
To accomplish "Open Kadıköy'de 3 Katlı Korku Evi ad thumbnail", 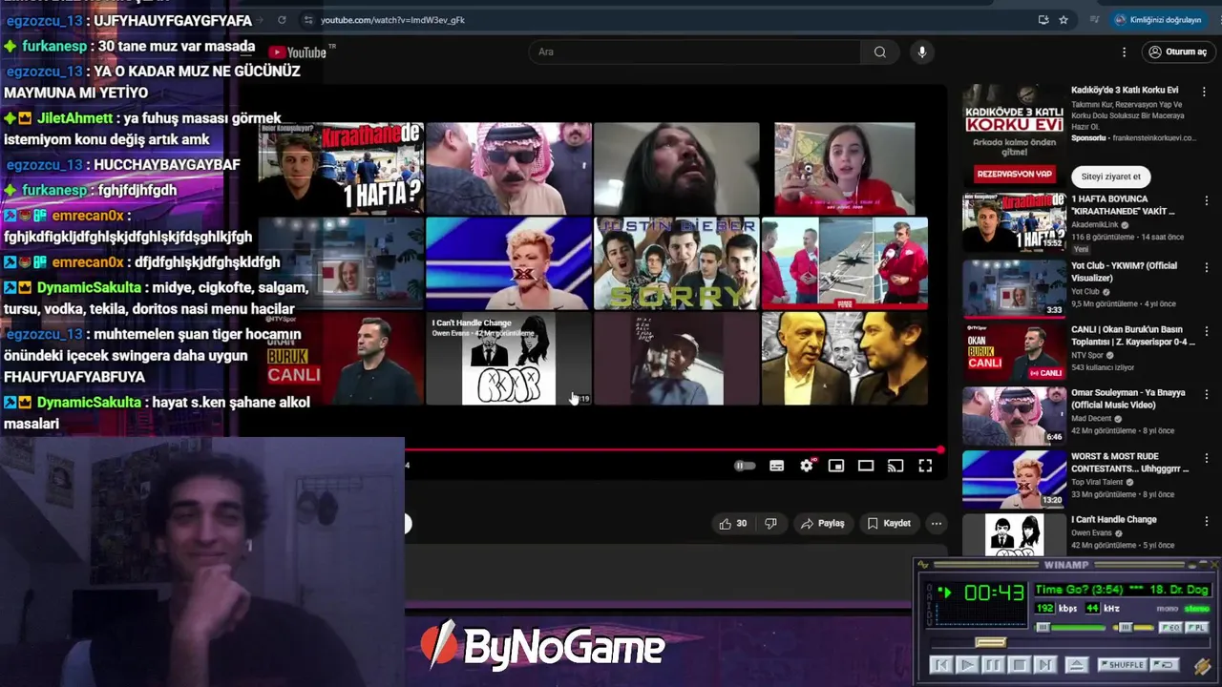I will [x=1014, y=136].
